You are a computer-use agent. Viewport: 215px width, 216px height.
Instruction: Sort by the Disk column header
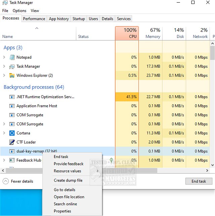tap(174, 33)
